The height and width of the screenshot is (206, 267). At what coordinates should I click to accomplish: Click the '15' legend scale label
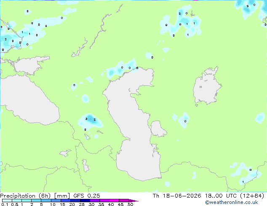click(x=62, y=204)
